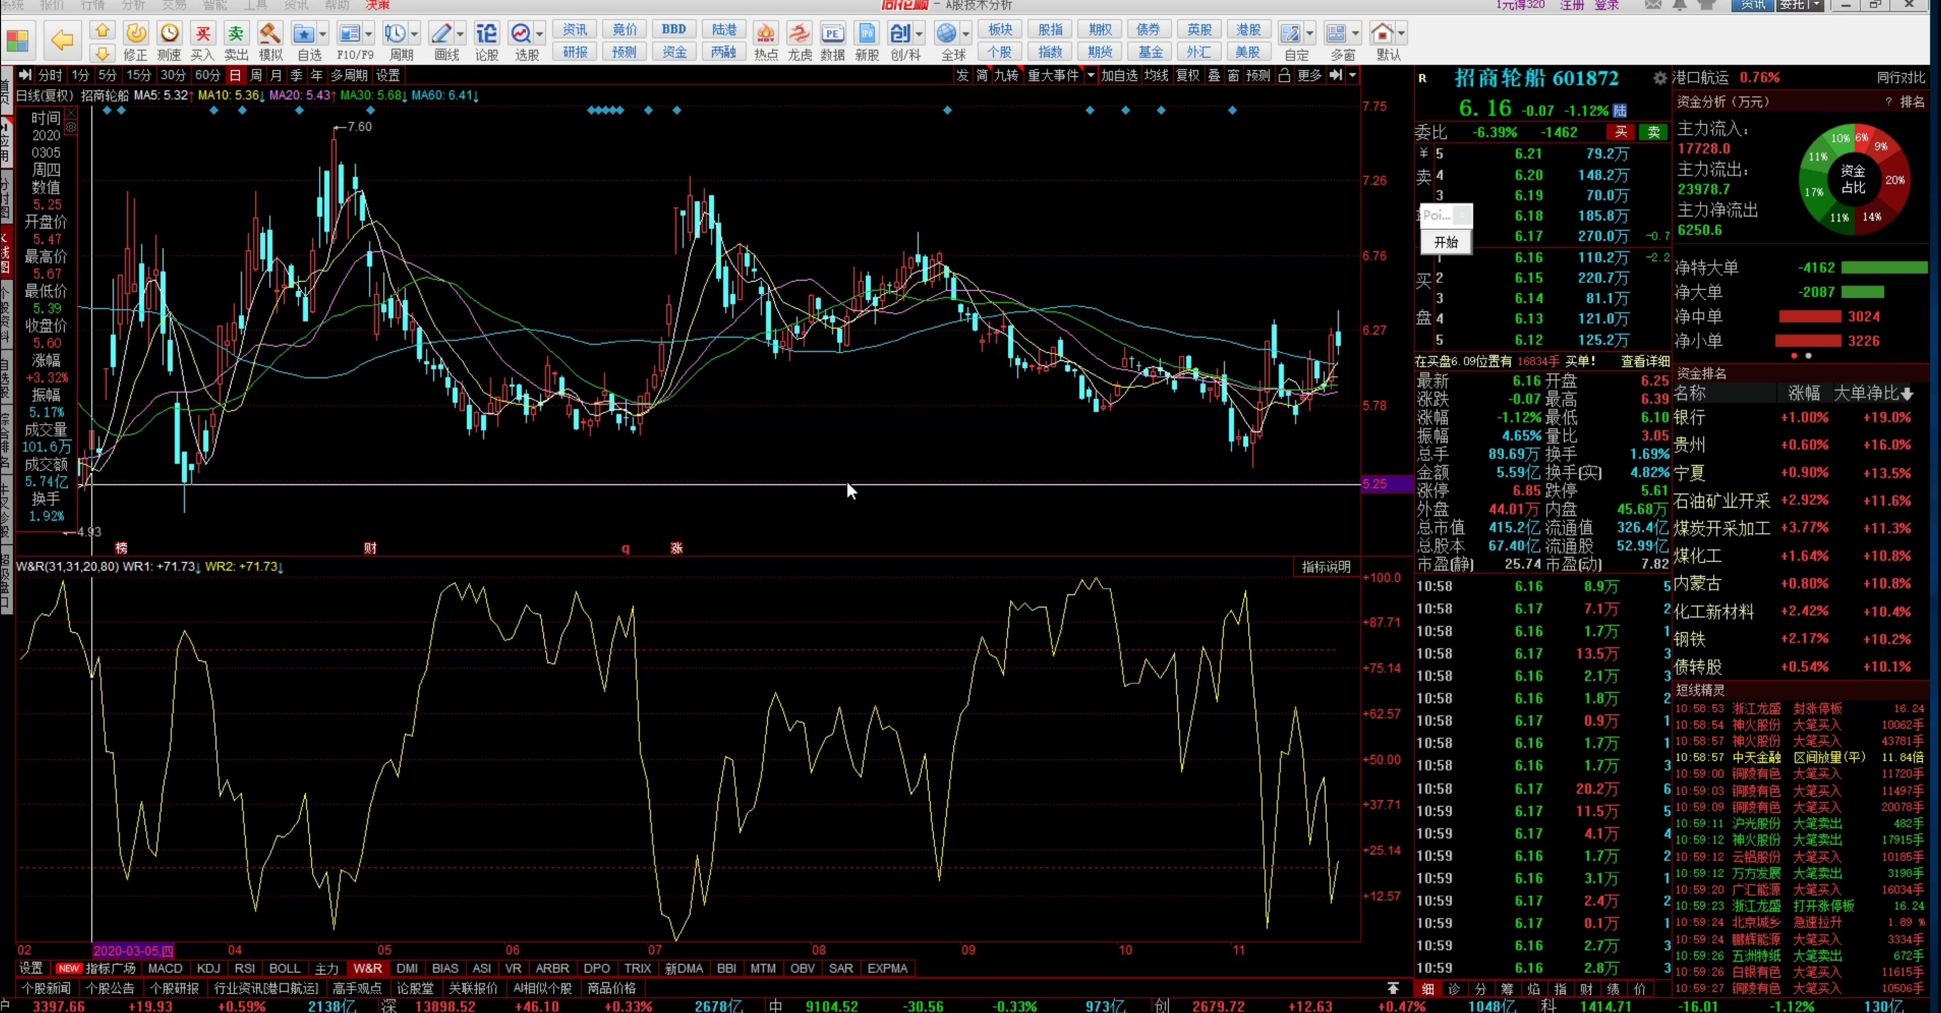Open the 创/科 board icon

tap(901, 41)
